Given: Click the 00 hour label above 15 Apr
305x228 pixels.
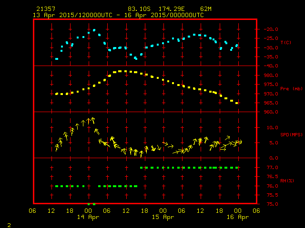Looking at the screenshot, I should tap(163, 211).
